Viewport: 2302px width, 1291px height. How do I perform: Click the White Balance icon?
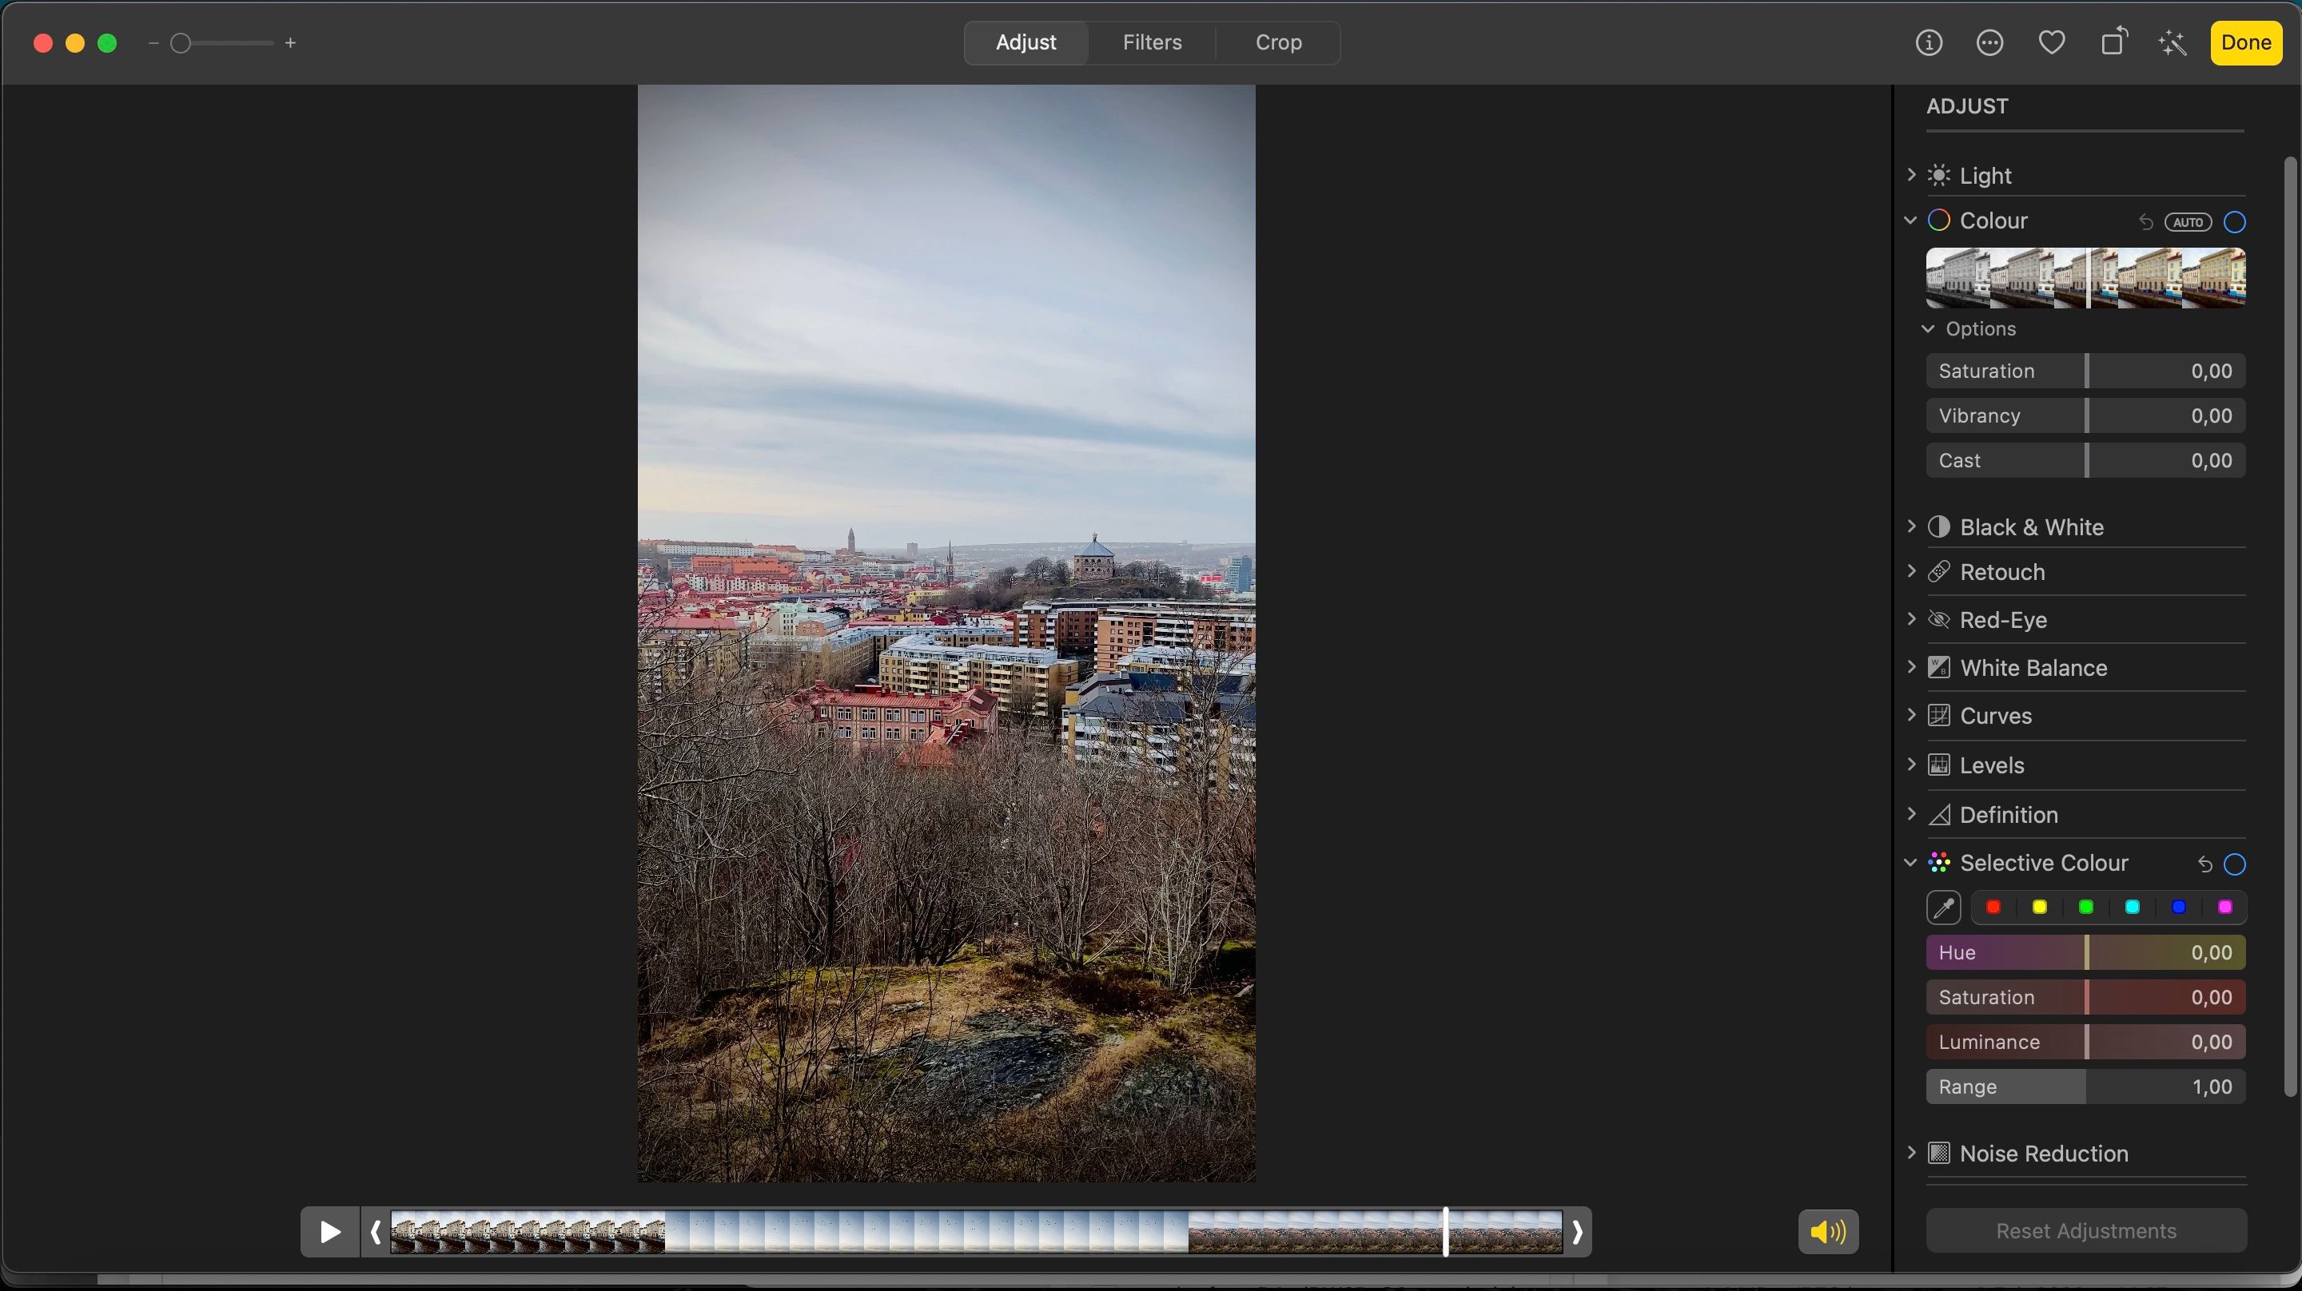coord(1938,667)
